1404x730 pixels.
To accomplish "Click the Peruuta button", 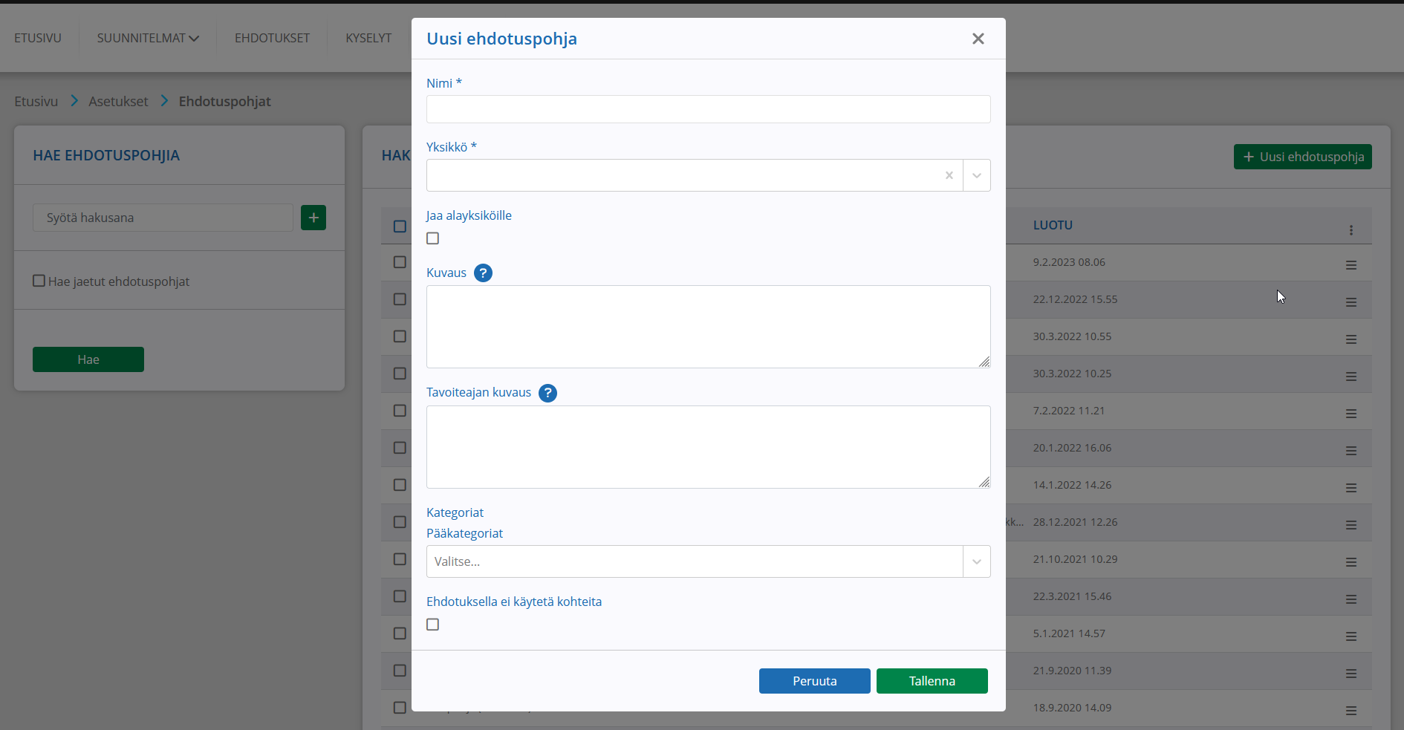I will coord(815,681).
